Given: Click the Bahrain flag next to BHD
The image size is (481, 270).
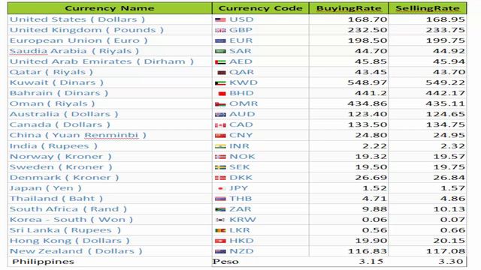Looking at the screenshot, I should coord(222,94).
